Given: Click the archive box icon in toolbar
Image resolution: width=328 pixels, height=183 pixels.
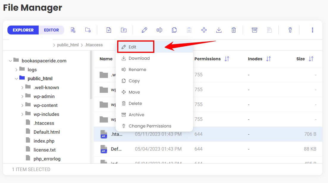Looking at the screenshot, I should [255, 30].
